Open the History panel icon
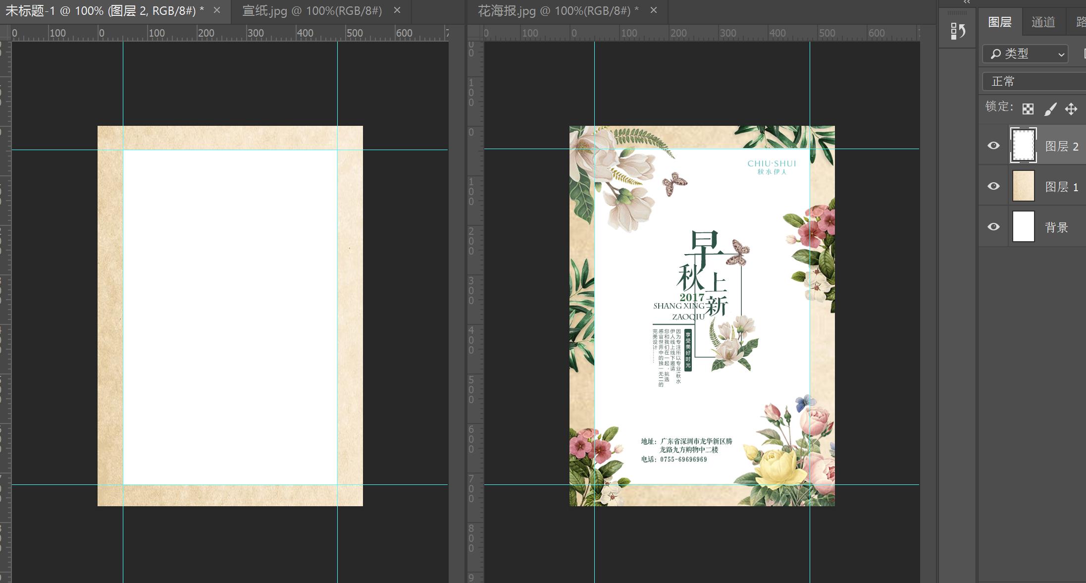 point(958,31)
